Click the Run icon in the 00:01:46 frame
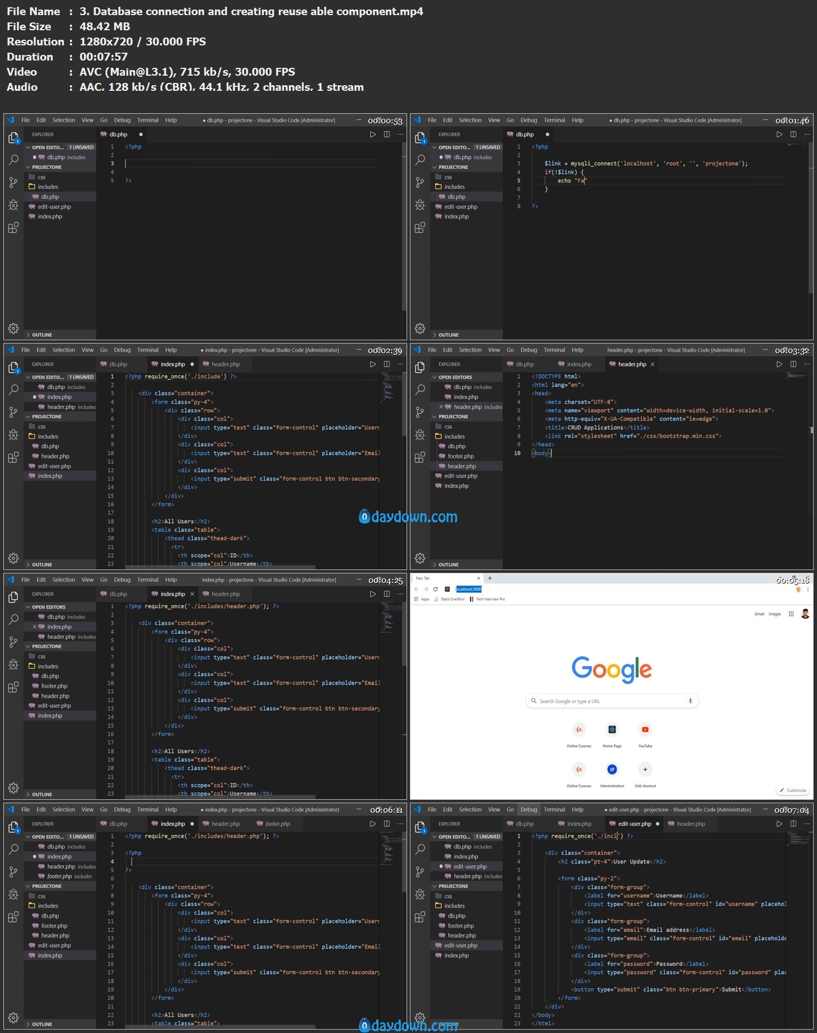The height and width of the screenshot is (1033, 817). 779,135
